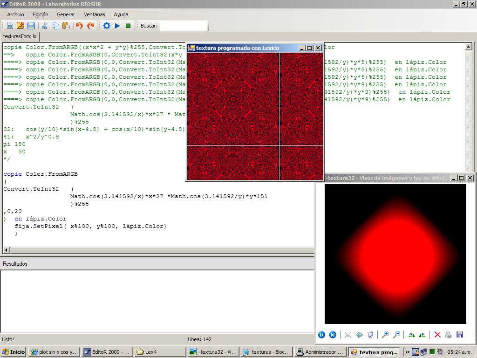Click the Cut scissors icon
Image resolution: width=477 pixels, height=358 pixels.
45,26
